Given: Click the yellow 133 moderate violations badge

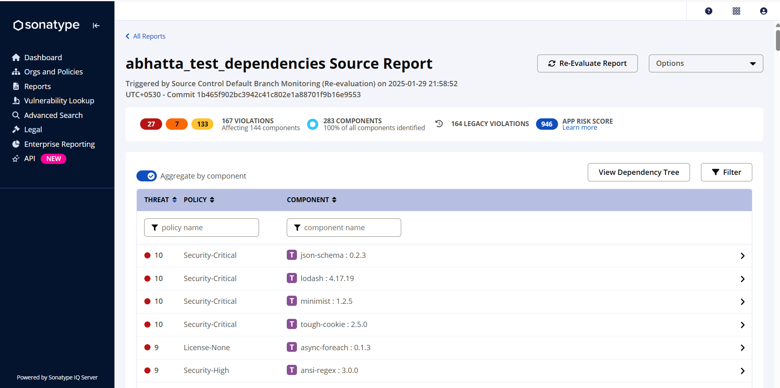Looking at the screenshot, I should click(x=202, y=124).
